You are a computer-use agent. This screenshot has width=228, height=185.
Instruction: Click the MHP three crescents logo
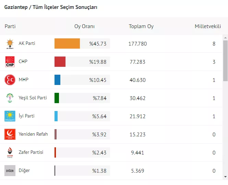pyautogui.click(x=10, y=80)
